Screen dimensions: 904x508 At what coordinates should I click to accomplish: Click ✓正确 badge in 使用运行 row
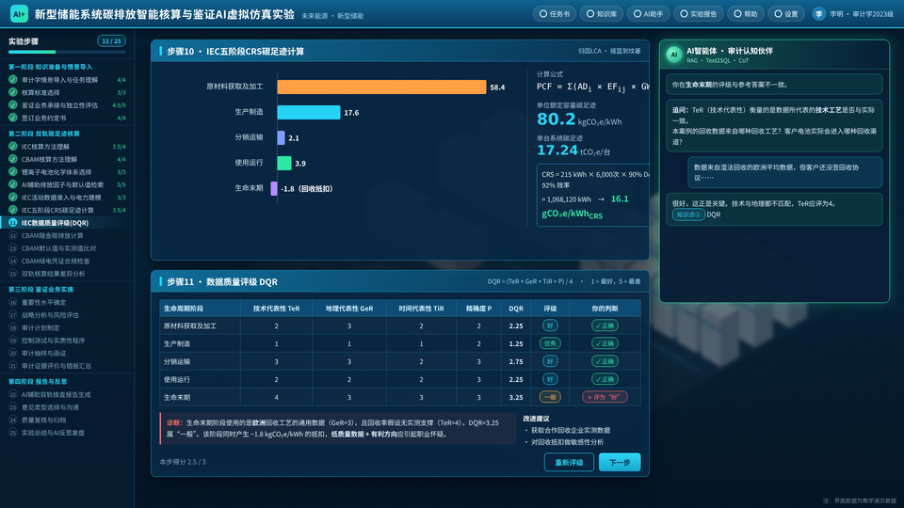tap(605, 379)
